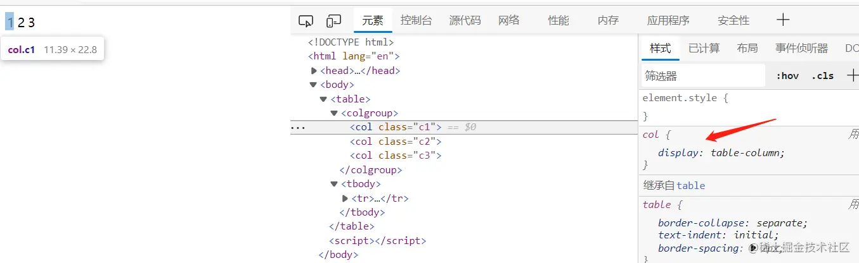This screenshot has width=859, height=263.
Task: Toggle :hov element state panel
Action: click(787, 76)
